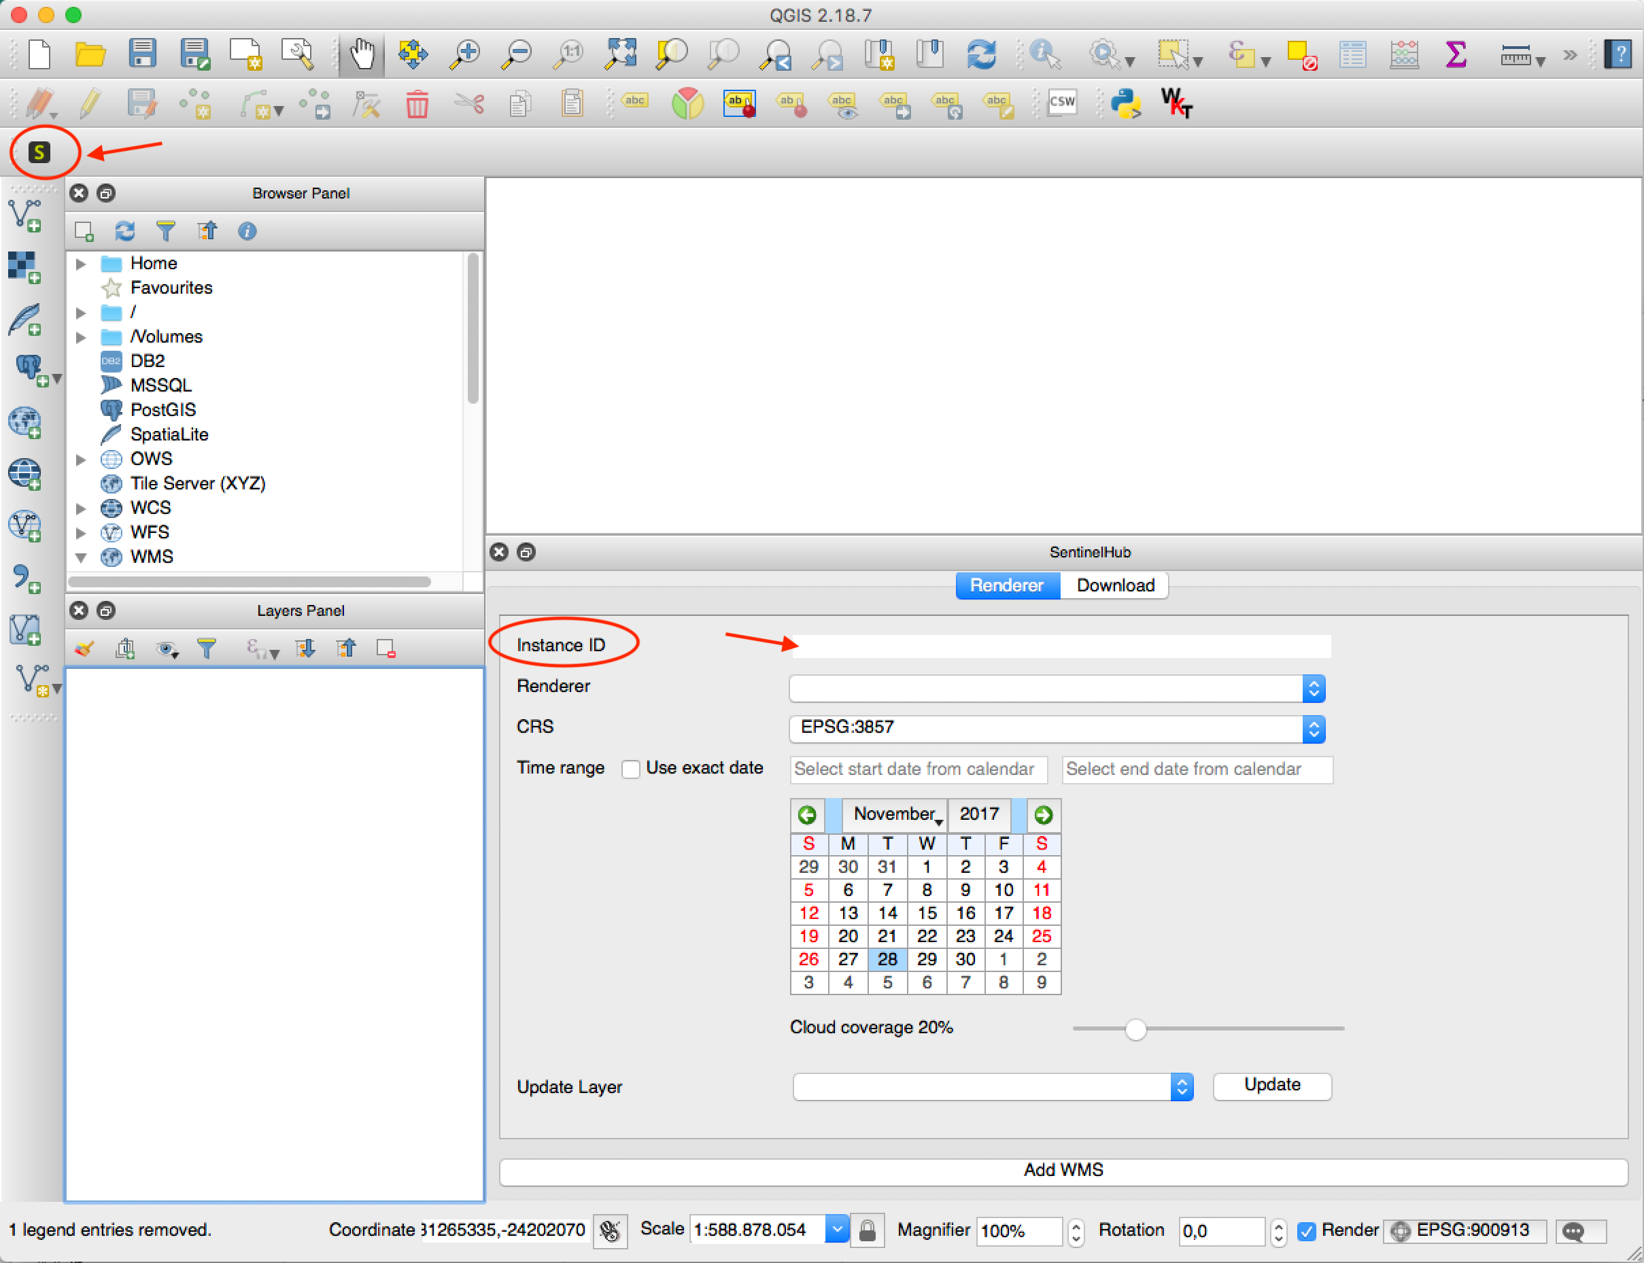Open an existing project folder
1644x1263 pixels.
pyautogui.click(x=90, y=54)
